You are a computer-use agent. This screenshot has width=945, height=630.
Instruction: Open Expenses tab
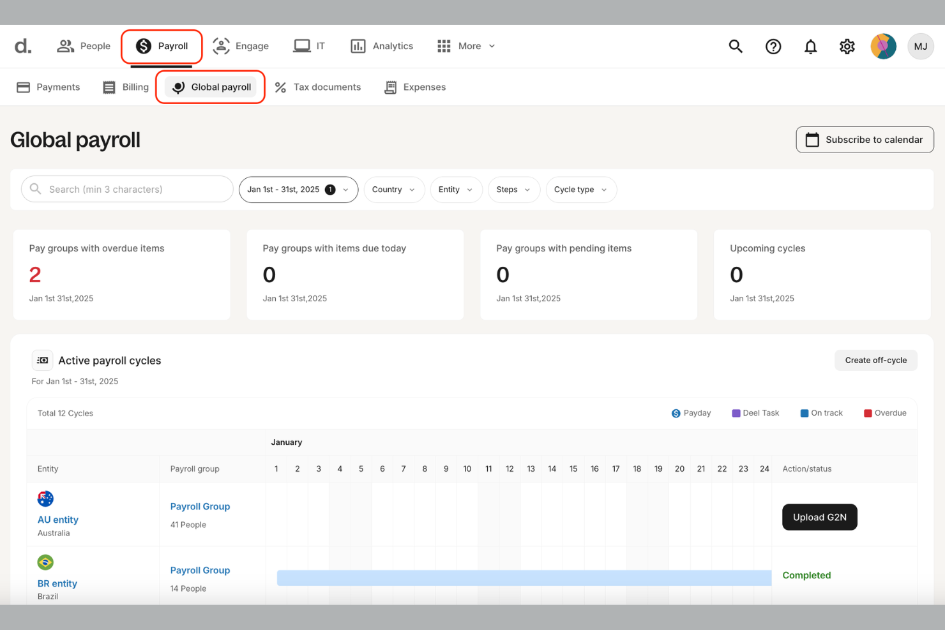(415, 87)
